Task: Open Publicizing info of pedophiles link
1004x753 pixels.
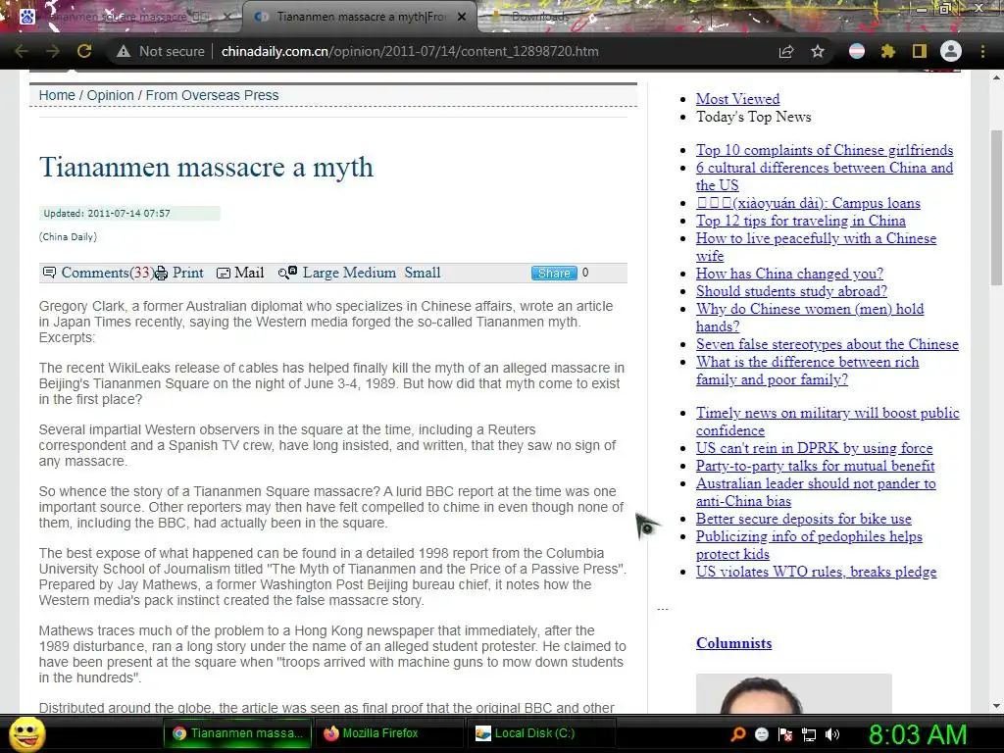Action: 809,545
